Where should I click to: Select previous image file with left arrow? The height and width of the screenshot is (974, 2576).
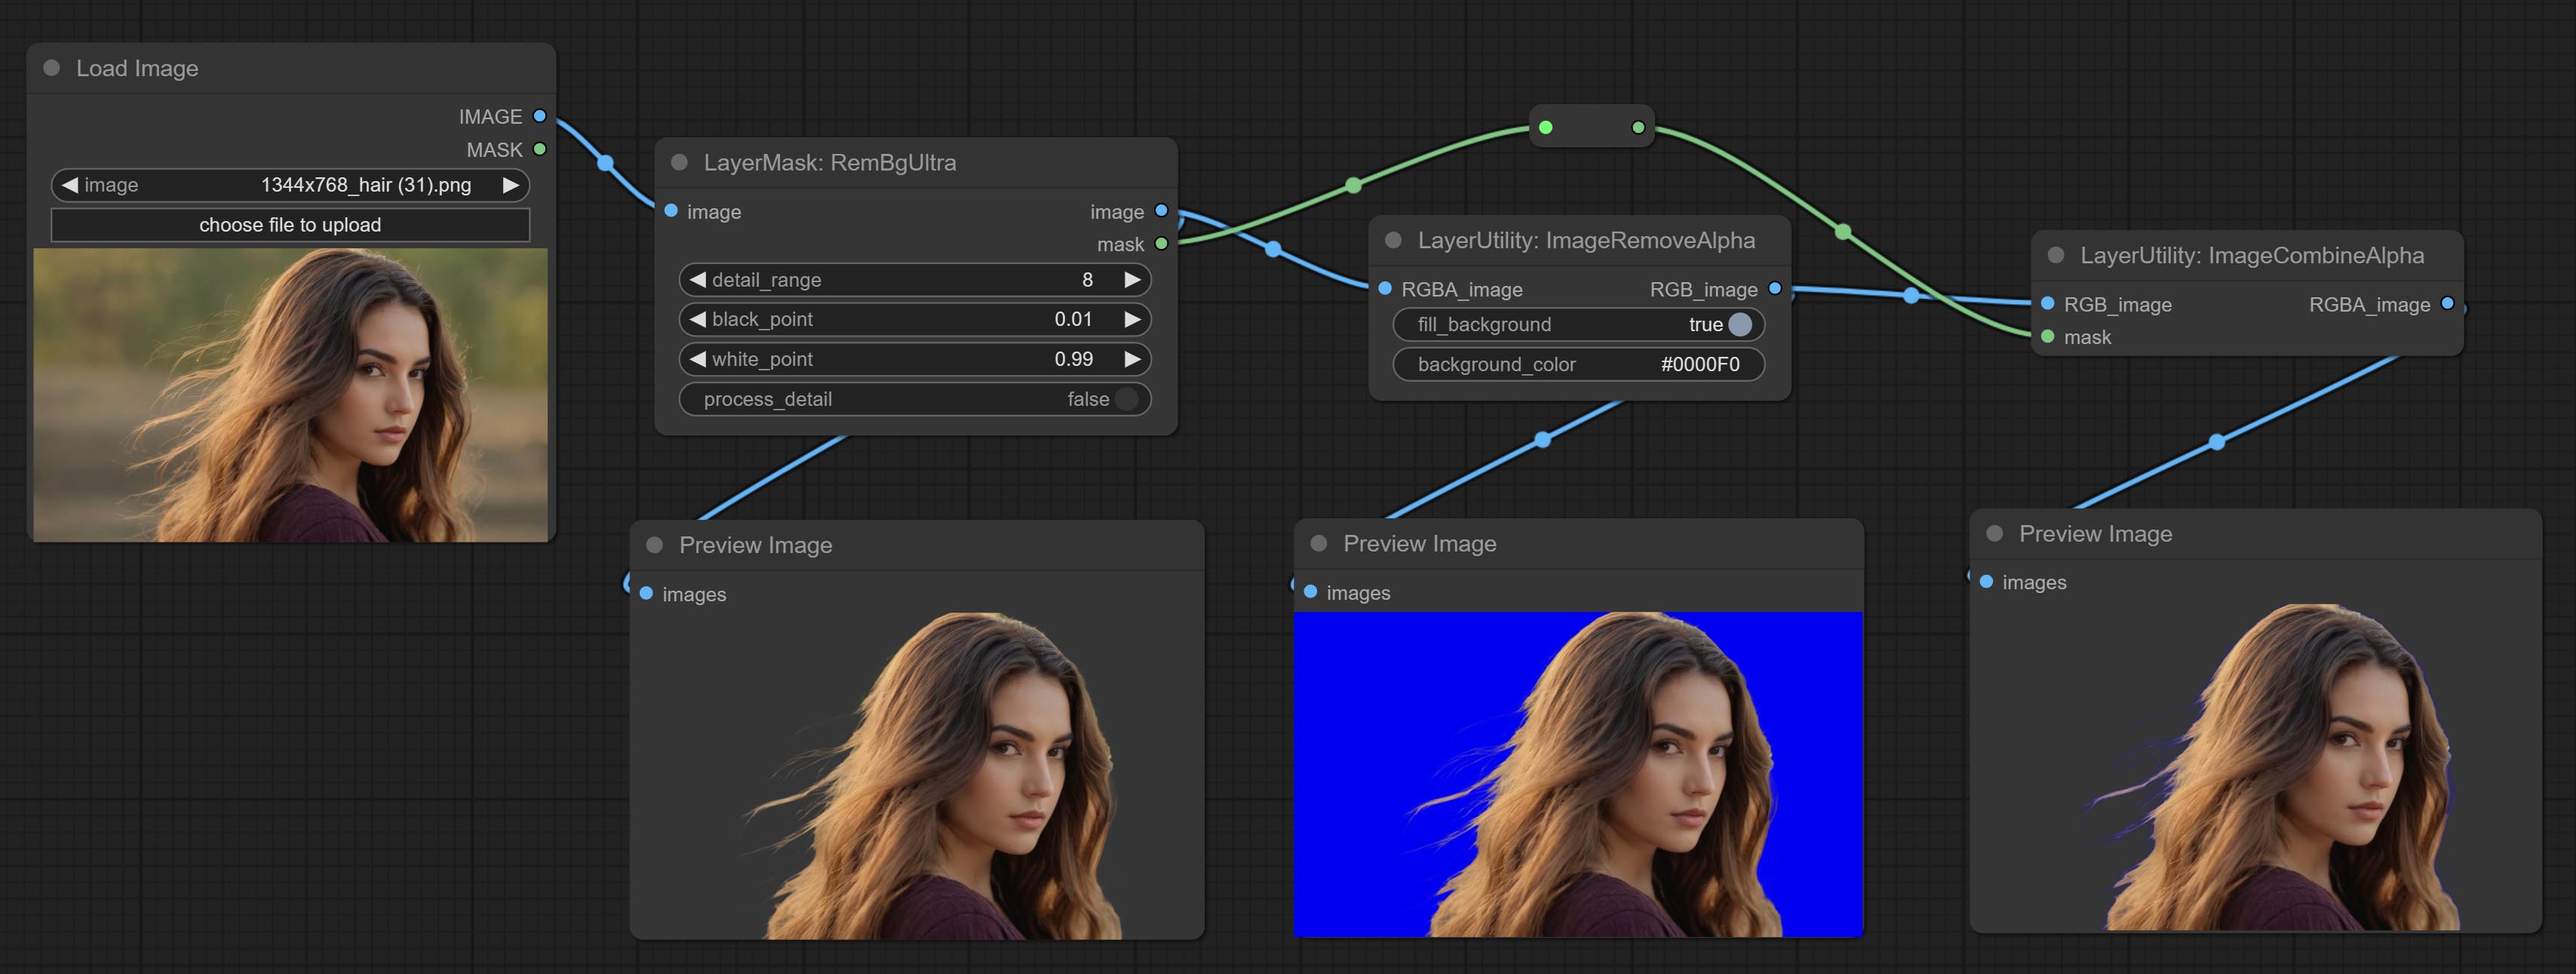pyautogui.click(x=69, y=185)
